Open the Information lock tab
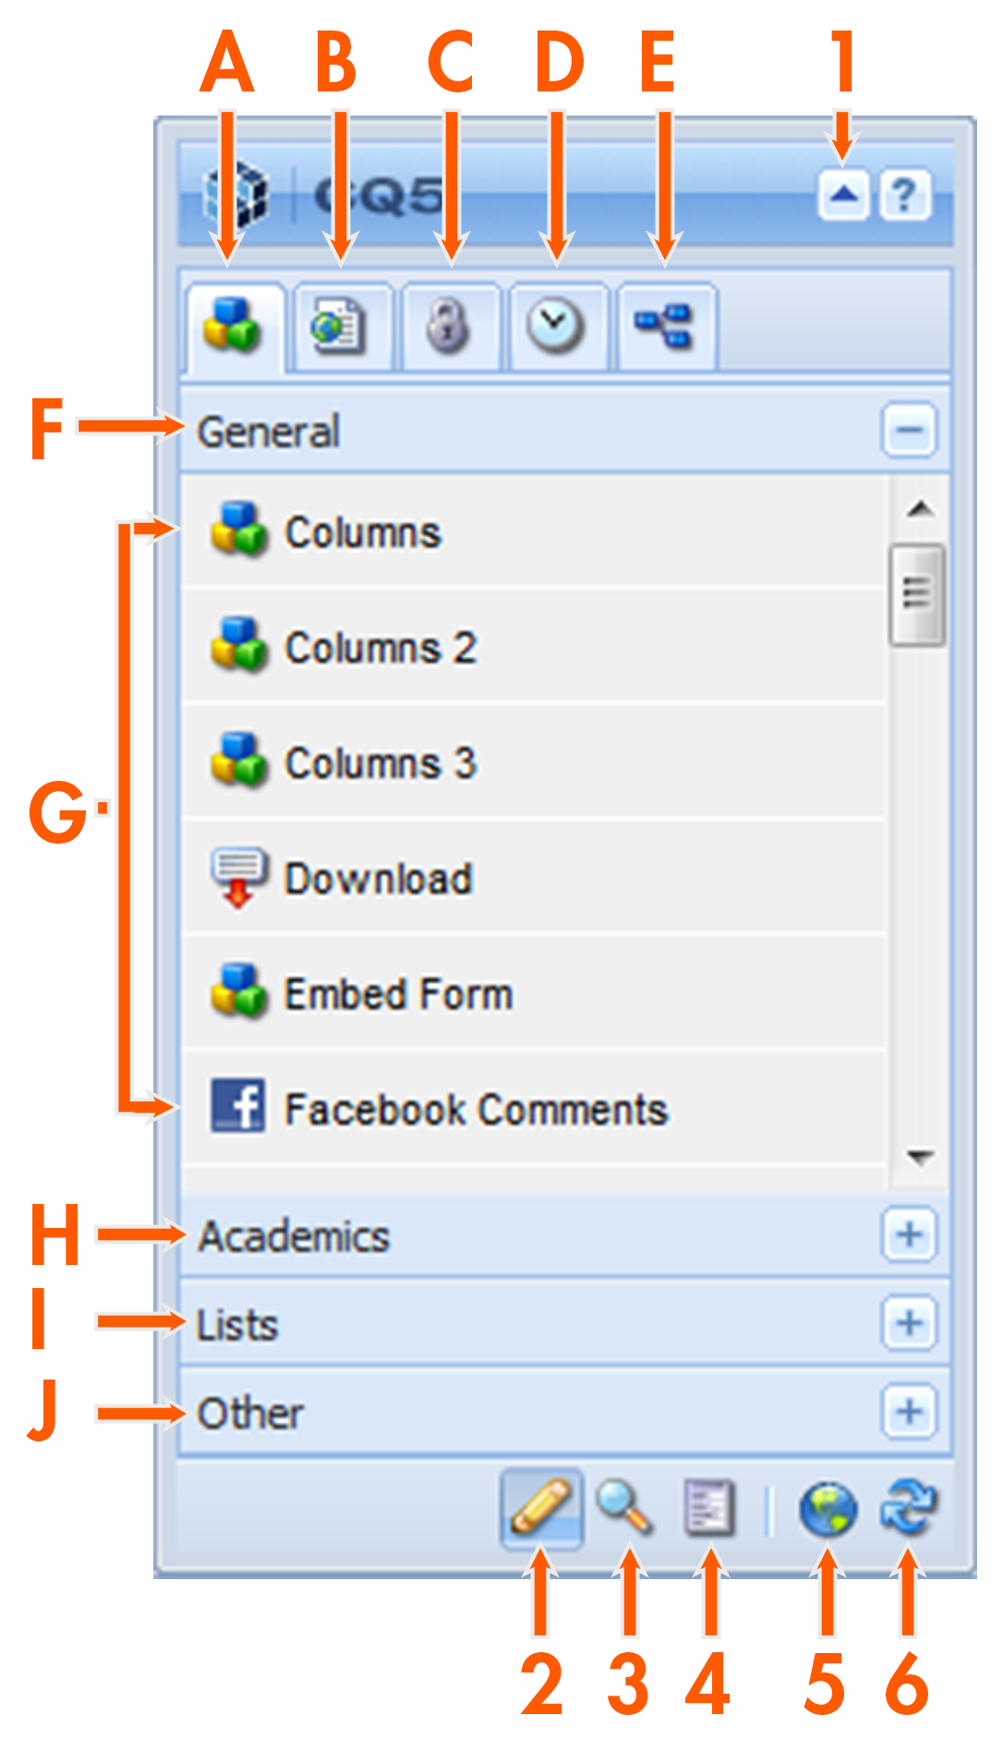Screen dimensions: 1003x1739 (449, 326)
